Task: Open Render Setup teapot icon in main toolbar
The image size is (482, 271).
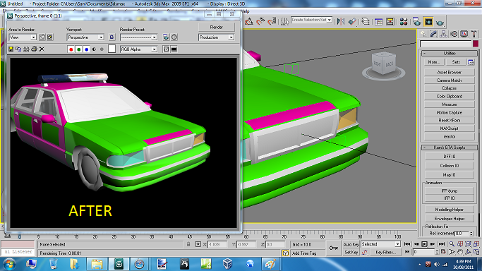Action: click(x=417, y=21)
